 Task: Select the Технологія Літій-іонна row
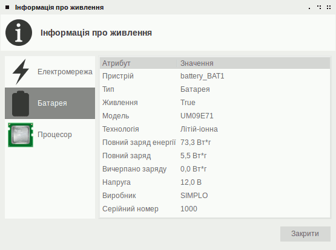(x=215, y=129)
